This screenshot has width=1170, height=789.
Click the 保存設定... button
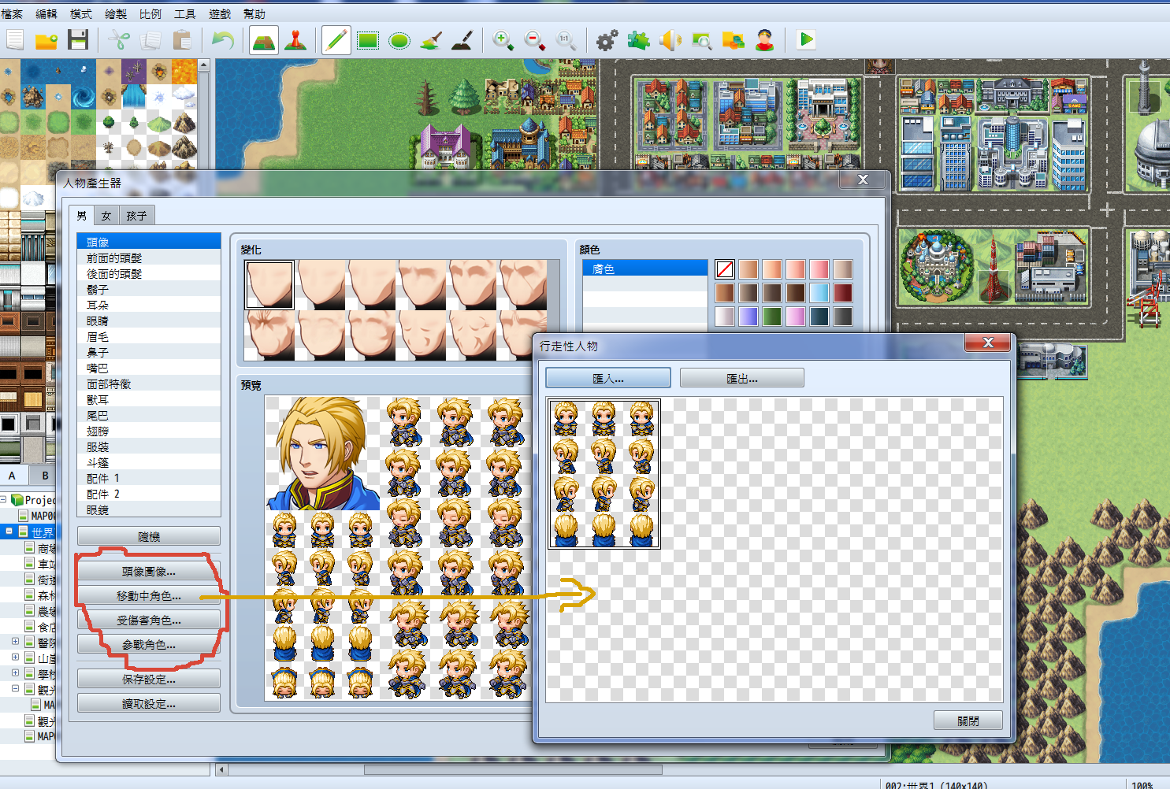(149, 680)
